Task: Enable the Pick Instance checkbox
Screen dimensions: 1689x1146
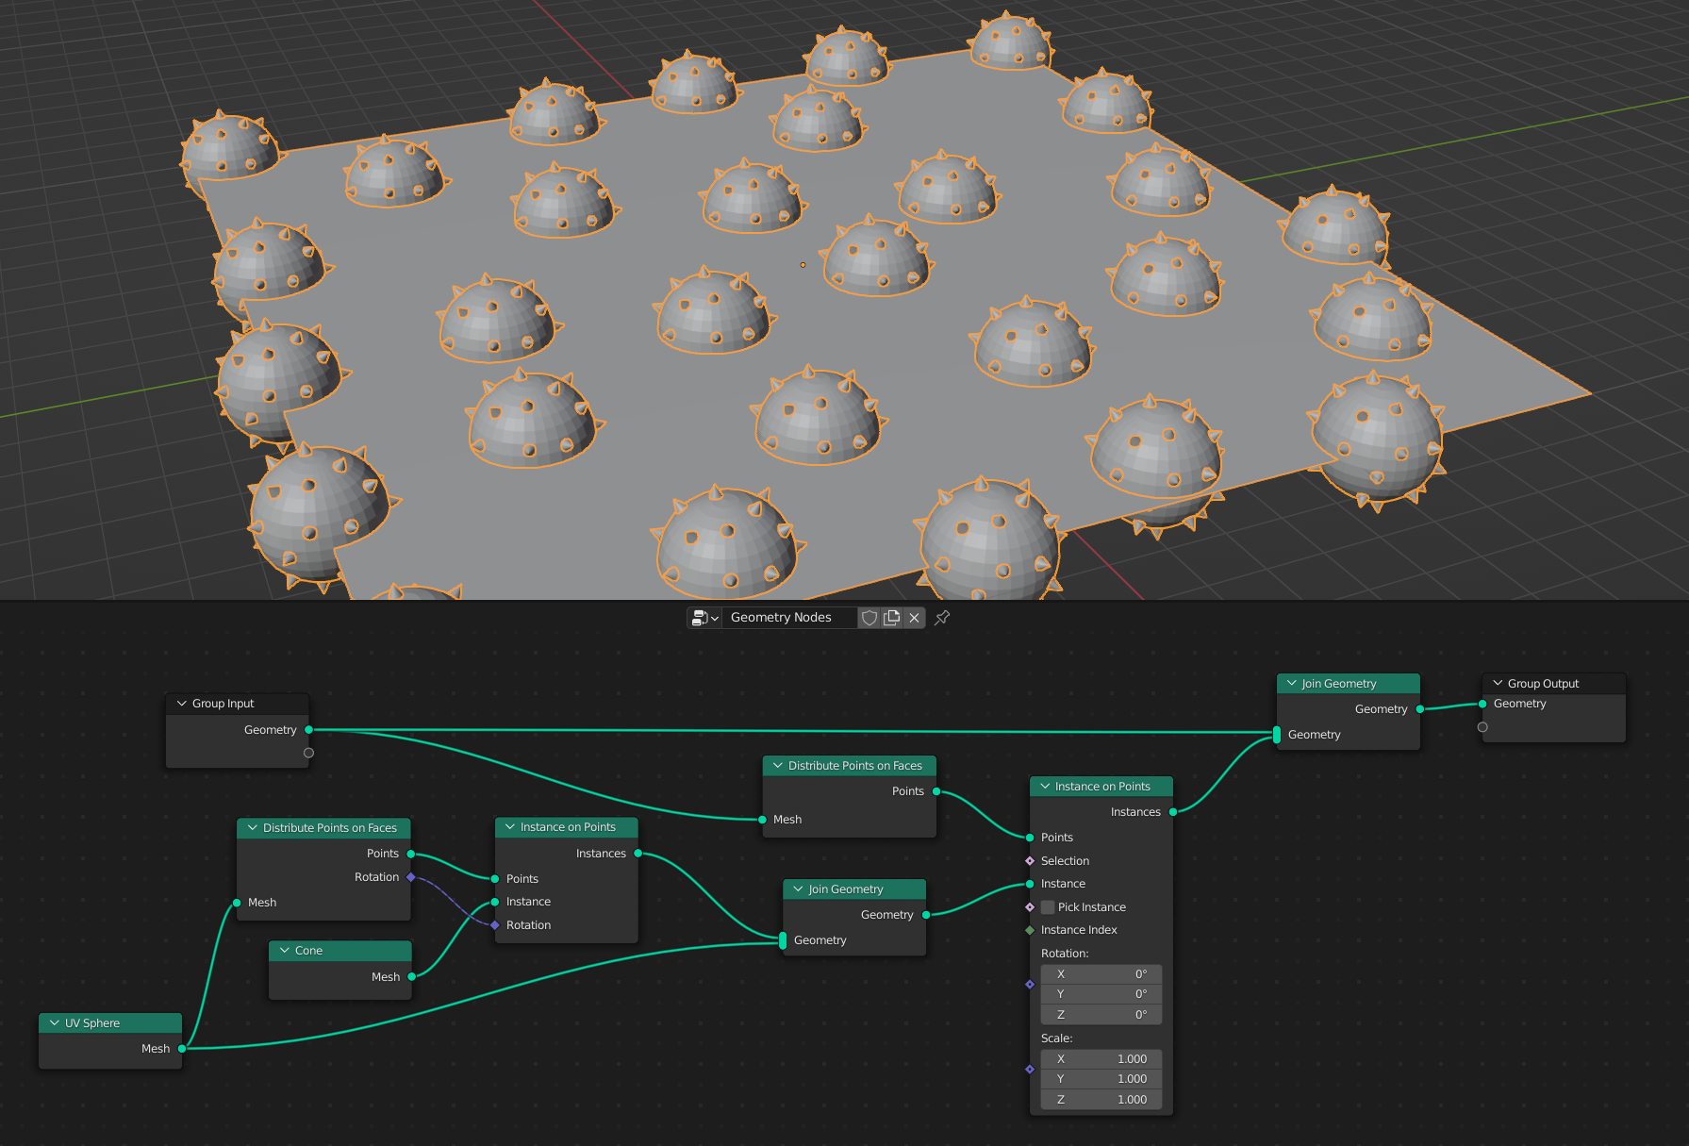Action: pyautogui.click(x=1048, y=906)
